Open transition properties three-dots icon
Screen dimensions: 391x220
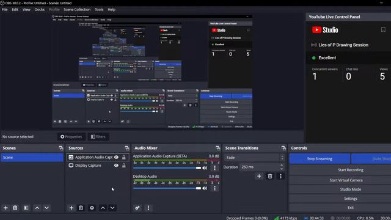(280, 176)
